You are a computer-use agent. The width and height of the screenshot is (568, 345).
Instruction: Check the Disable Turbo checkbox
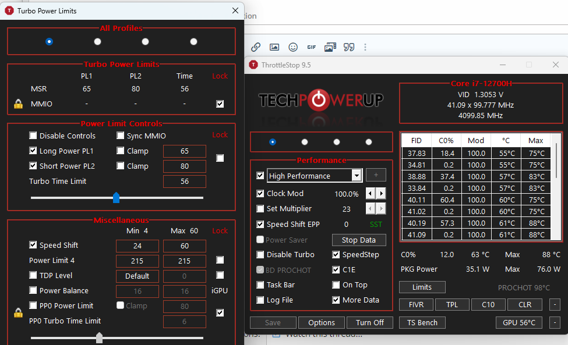pyautogui.click(x=260, y=255)
